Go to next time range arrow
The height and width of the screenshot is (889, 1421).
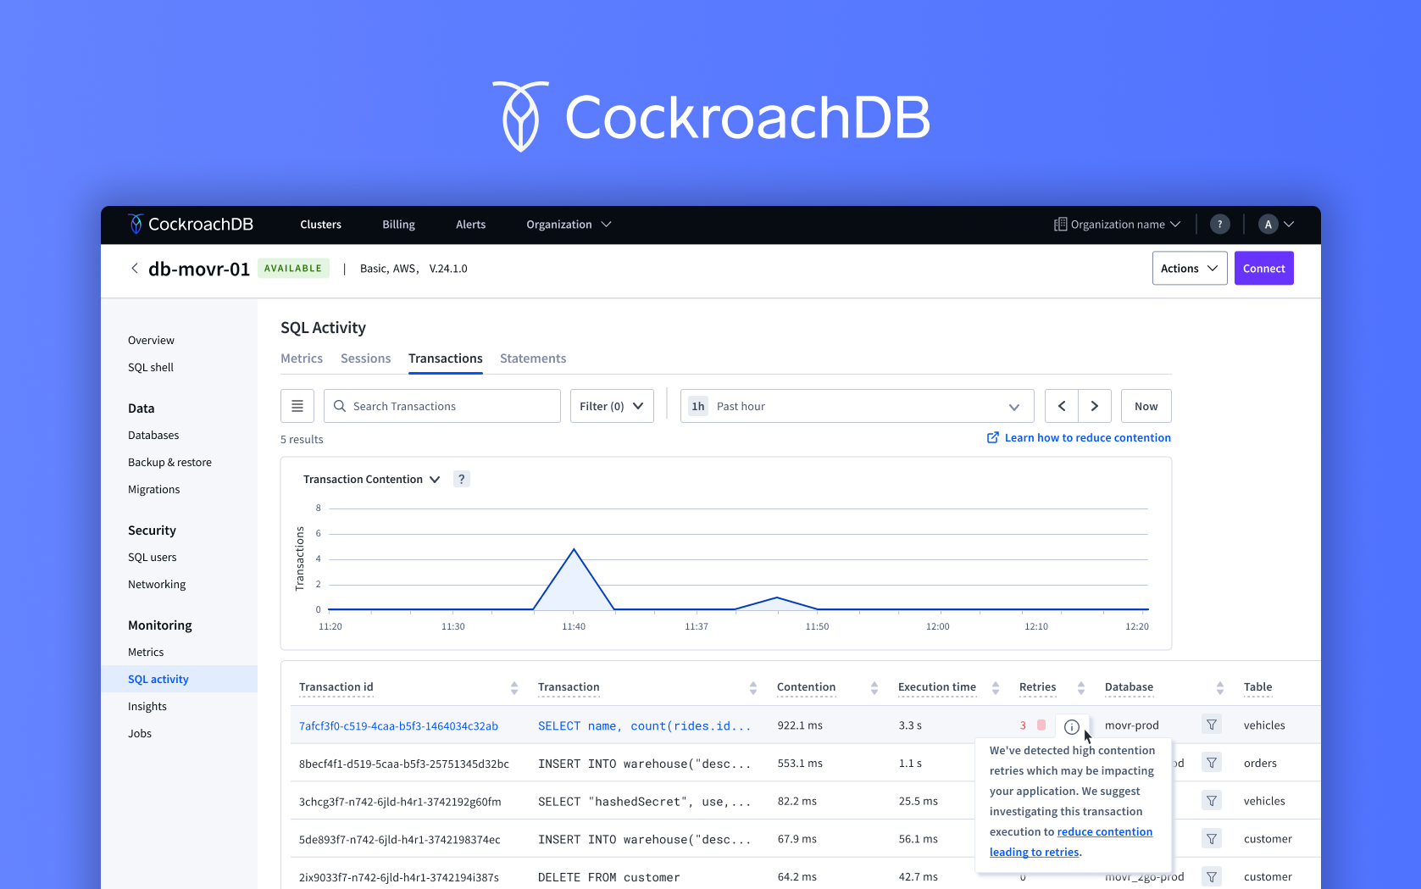1095,406
